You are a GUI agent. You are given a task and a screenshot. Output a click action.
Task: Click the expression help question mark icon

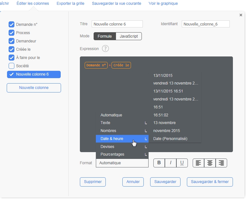click(105, 49)
